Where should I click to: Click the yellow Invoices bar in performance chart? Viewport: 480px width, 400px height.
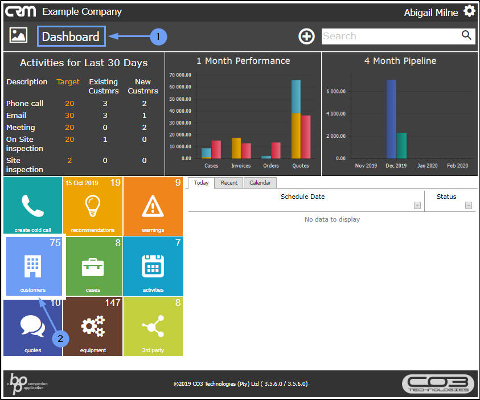click(236, 148)
